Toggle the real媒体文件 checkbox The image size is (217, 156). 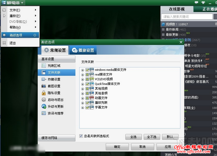point(87,75)
